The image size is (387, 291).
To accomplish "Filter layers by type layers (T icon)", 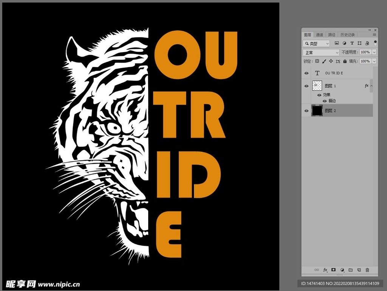I will pos(352,43).
